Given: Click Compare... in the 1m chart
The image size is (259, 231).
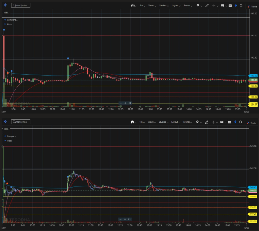Looking at the screenshot, I should [x=11, y=136].
